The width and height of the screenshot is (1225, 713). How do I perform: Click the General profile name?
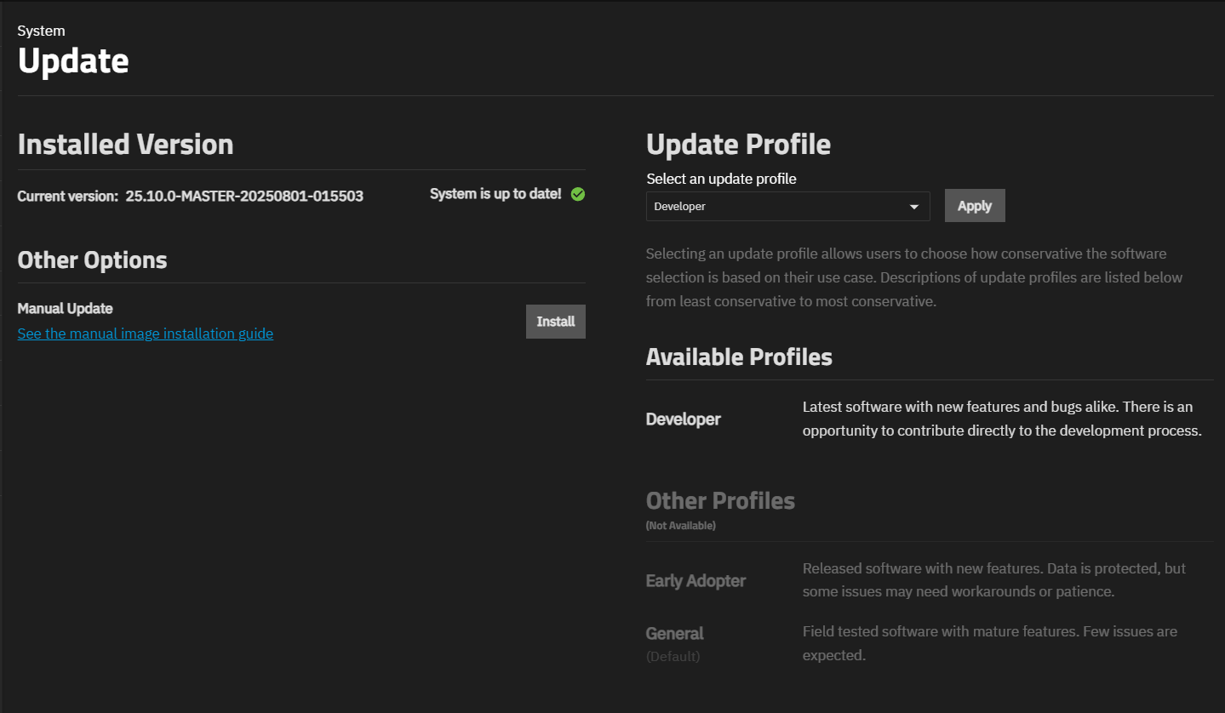(674, 634)
